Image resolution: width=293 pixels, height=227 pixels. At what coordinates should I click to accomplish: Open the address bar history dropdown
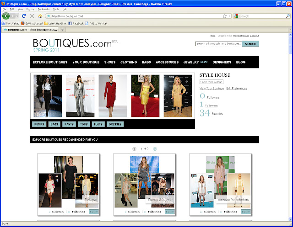(229, 16)
